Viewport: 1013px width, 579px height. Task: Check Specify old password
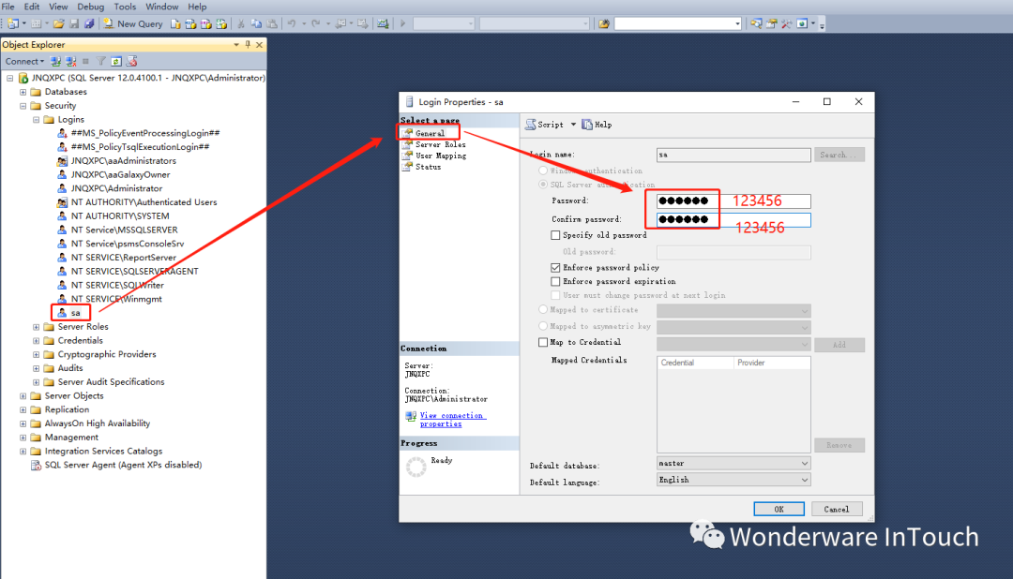555,235
